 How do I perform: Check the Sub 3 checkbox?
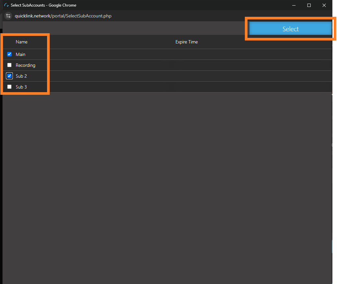pyautogui.click(x=9, y=87)
